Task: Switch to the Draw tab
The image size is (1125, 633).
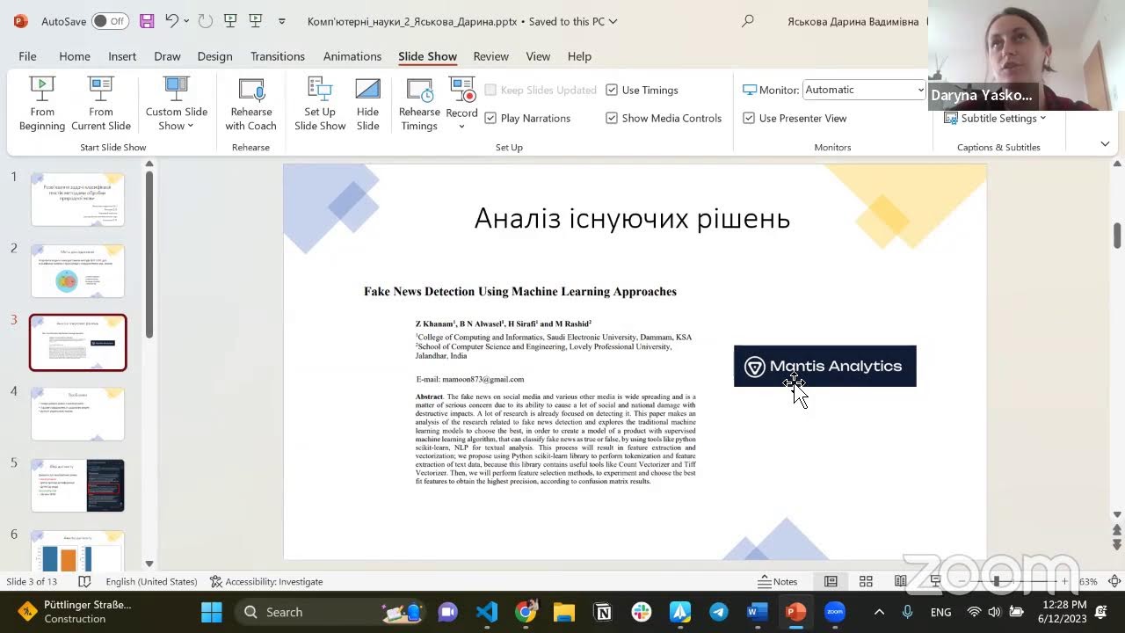Action: (167, 56)
